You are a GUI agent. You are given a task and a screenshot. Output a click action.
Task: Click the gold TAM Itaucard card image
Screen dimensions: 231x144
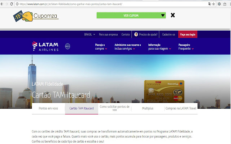164,91
